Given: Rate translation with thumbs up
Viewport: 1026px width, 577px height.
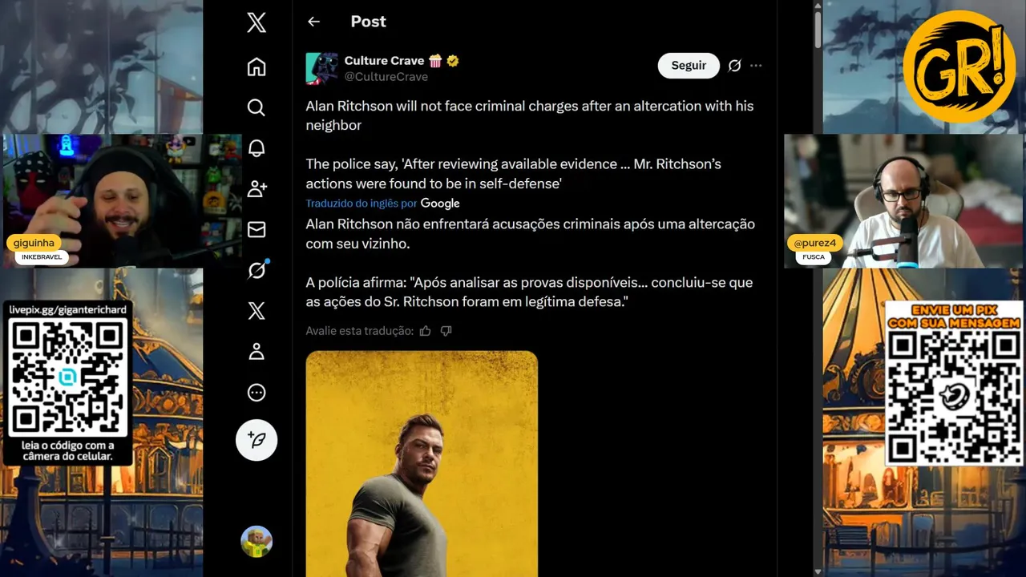Looking at the screenshot, I should pyautogui.click(x=425, y=331).
